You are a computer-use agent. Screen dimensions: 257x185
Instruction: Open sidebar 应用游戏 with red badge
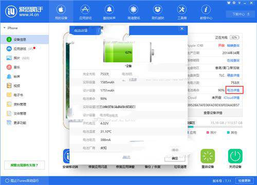(x=24, y=49)
